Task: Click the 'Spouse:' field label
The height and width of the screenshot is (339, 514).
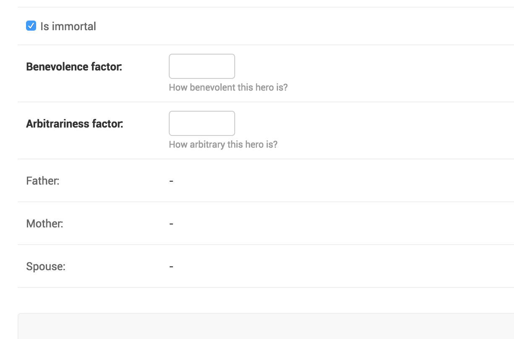Action: [x=46, y=266]
